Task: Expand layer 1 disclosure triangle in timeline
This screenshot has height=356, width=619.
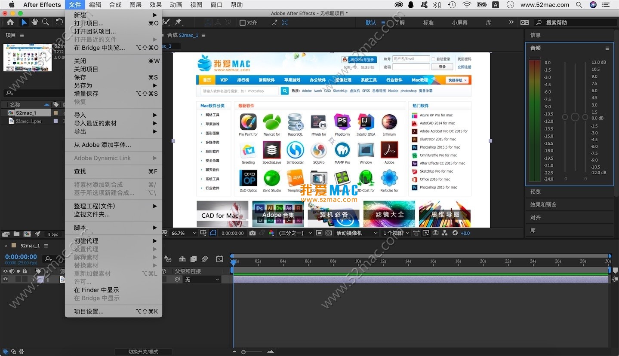Action: (33, 280)
